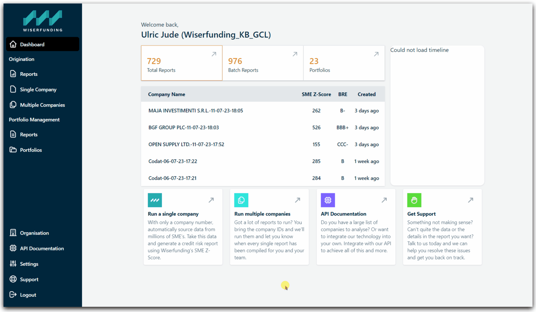Click the sidebar API Documentation chip icon

coord(13,248)
